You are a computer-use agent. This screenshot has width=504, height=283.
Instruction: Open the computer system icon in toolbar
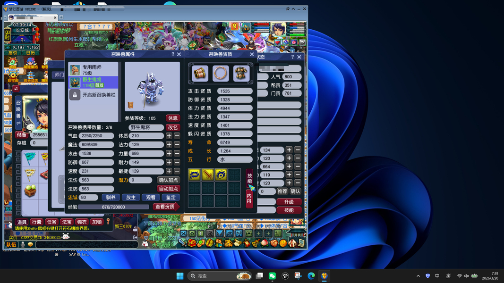coord(301,243)
